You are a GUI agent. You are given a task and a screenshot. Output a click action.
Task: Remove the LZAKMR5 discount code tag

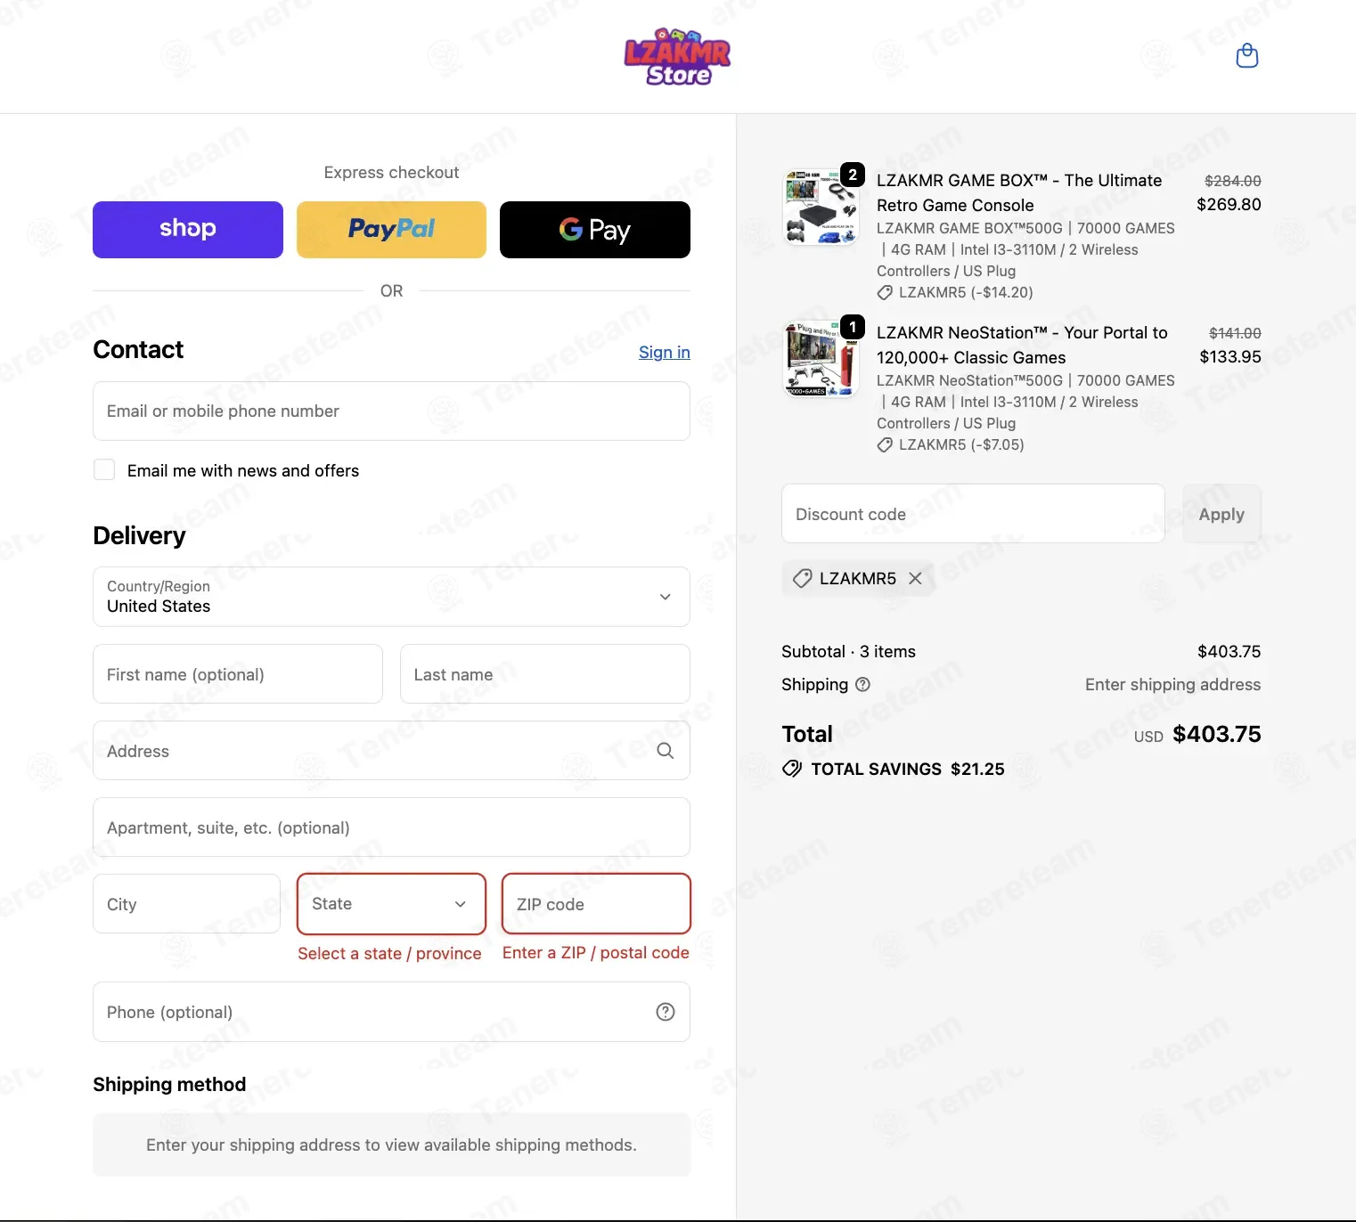tap(915, 578)
